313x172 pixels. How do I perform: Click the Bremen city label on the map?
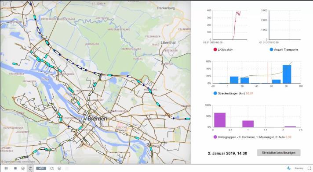coord(97,119)
